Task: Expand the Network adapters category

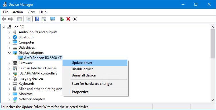Action: [9, 99]
